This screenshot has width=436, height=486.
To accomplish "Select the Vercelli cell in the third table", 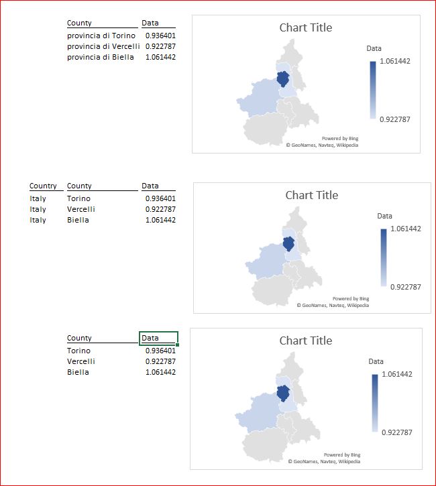I will [x=81, y=362].
